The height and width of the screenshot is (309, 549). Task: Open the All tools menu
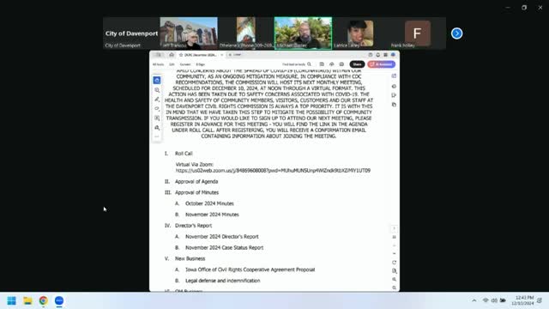pos(158,64)
